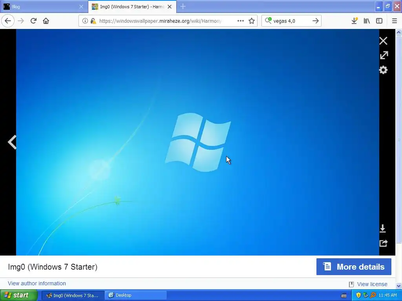Go back in browser history
The height and width of the screenshot is (301, 402).
pyautogui.click(x=8, y=21)
